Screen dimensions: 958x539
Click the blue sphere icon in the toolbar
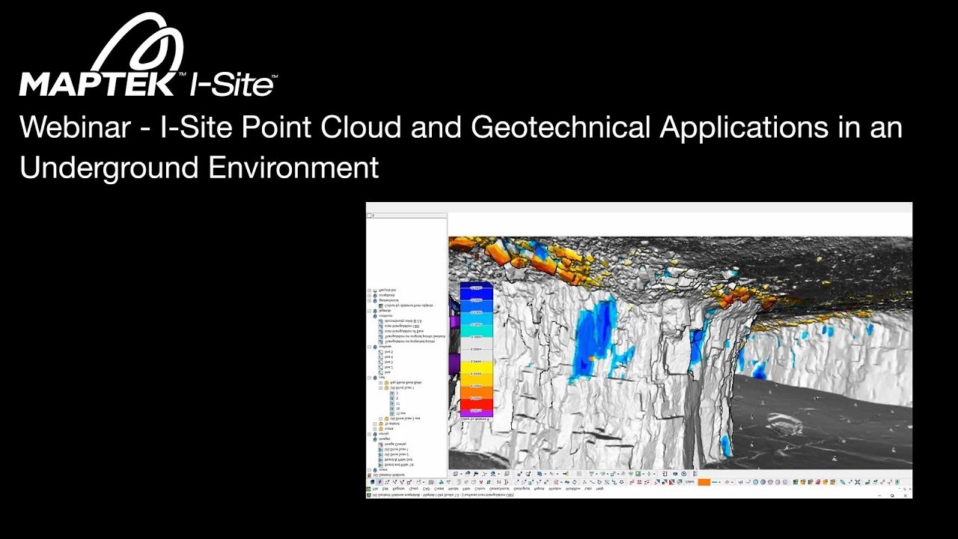755,482
